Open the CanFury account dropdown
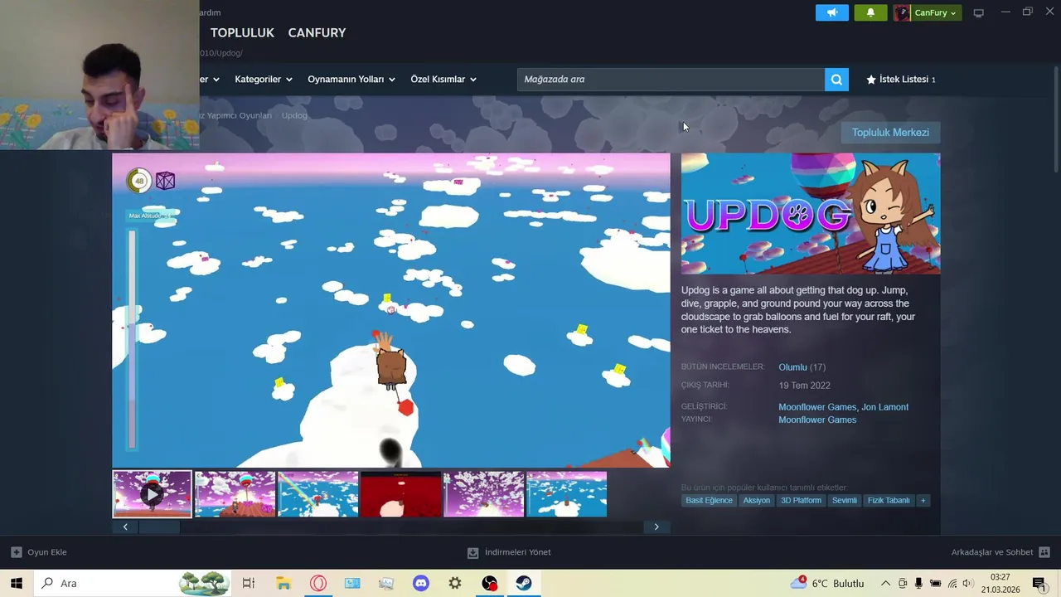Screen dimensions: 1061x597 click(936, 12)
